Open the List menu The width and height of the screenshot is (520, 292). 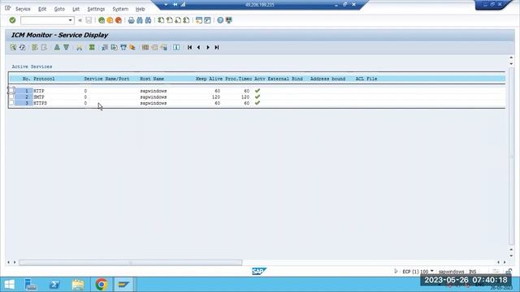pos(76,9)
